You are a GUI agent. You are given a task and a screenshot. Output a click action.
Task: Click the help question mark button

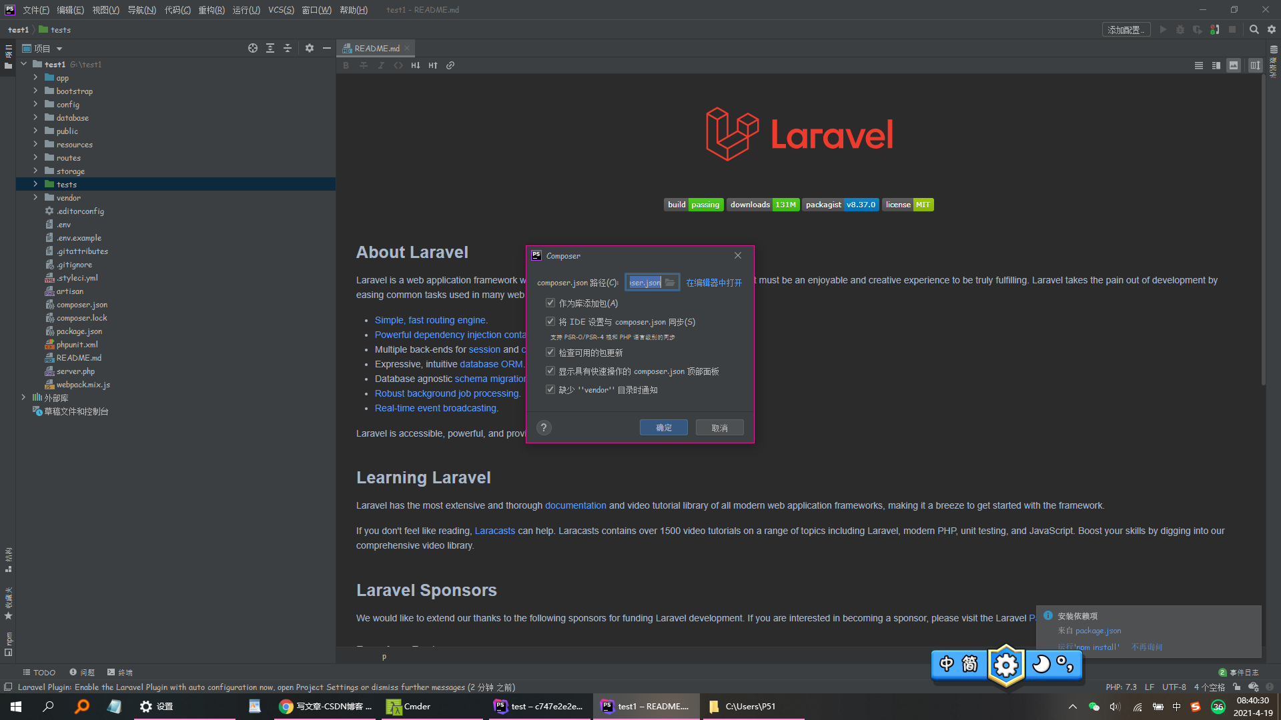pos(544,428)
